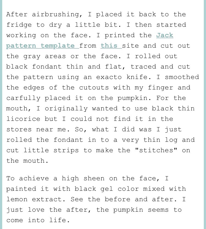The image size is (206, 229).
Task: Click the word 'lemon' in the second paragraph
Action: (x=17, y=200)
